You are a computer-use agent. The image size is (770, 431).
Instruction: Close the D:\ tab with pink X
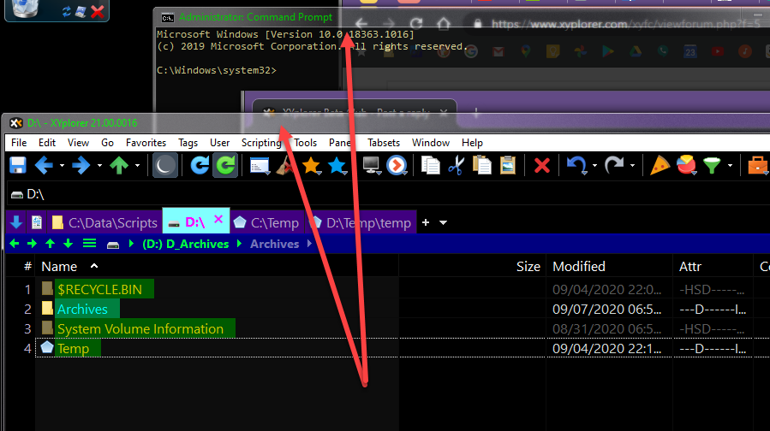pyautogui.click(x=218, y=220)
